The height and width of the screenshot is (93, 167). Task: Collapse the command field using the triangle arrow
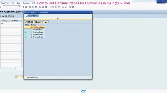(23, 7)
